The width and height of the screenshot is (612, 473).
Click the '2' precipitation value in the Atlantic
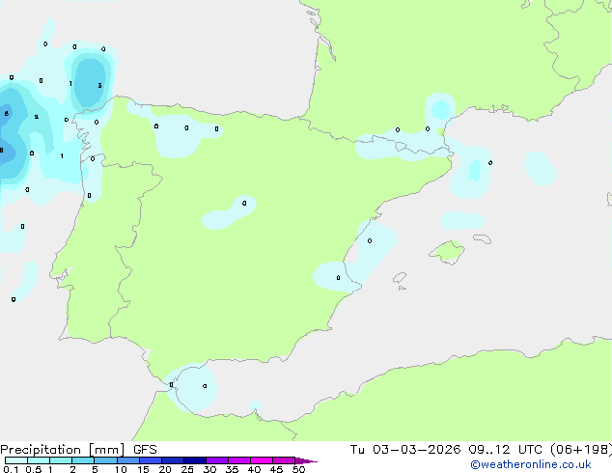37,117
